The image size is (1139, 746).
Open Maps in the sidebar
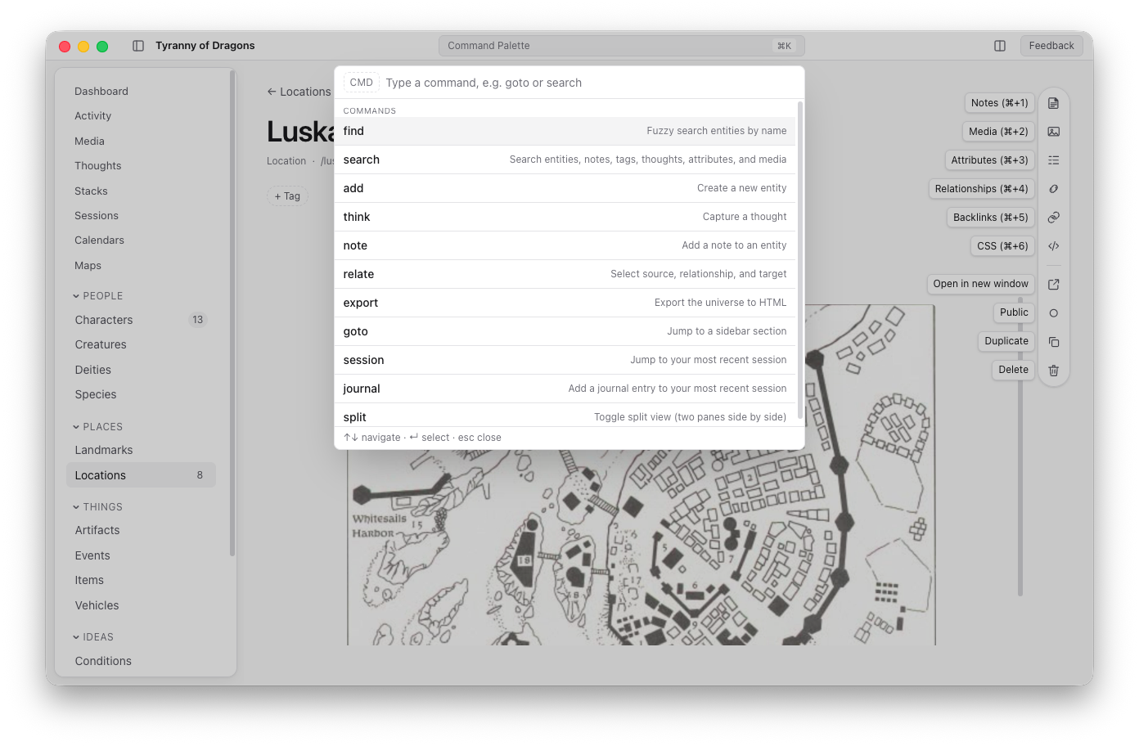tap(141, 266)
